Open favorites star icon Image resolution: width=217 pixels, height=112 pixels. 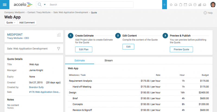[x=171, y=5]
